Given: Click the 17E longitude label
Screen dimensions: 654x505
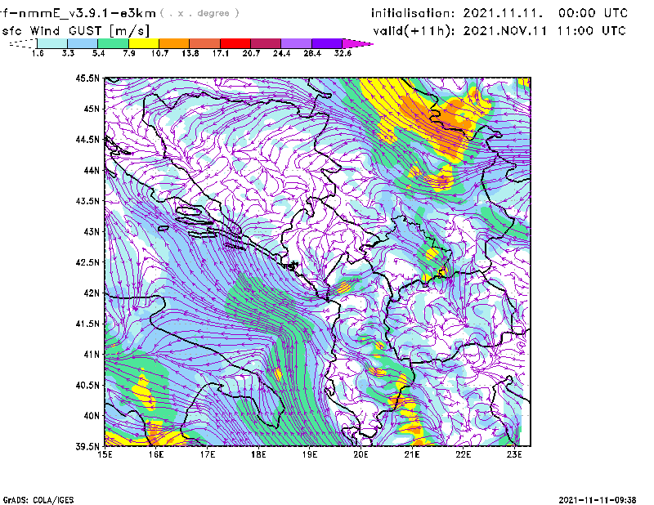Looking at the screenshot, I should [208, 454].
